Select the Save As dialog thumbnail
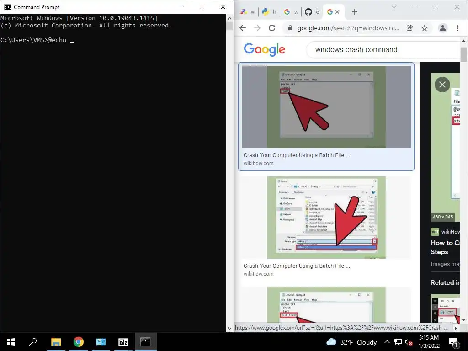Screen dimensions: 468x351 pyautogui.click(x=326, y=218)
